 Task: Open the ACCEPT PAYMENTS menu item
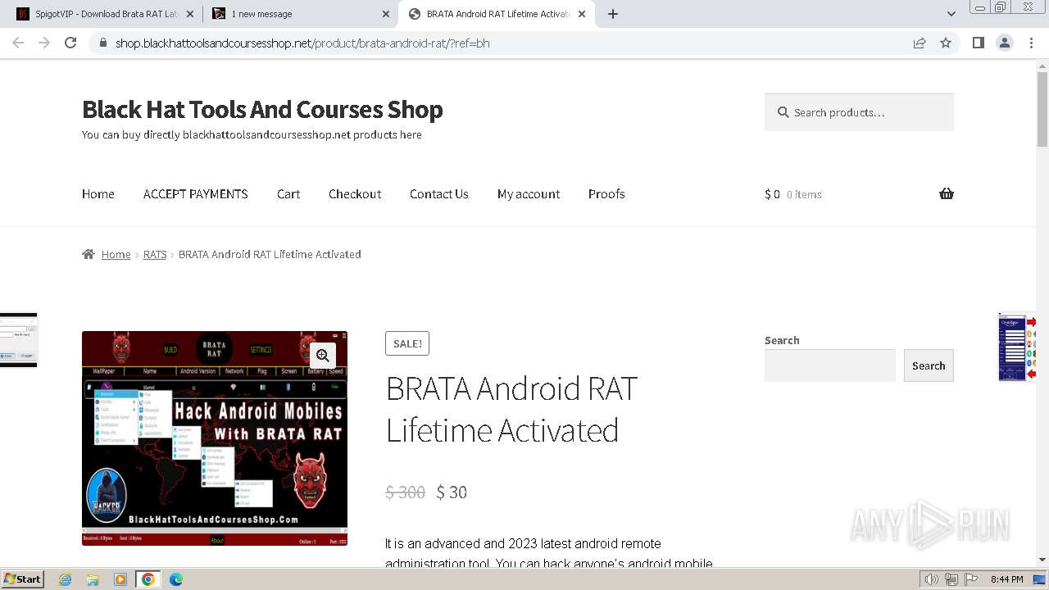196,194
